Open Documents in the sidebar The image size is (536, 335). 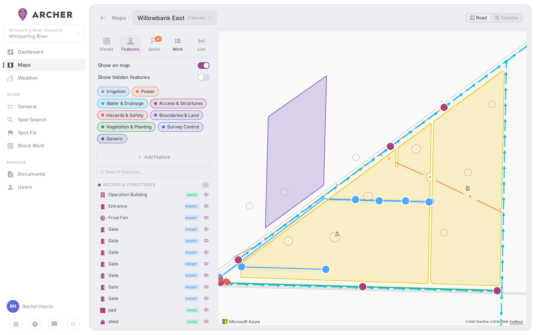pyautogui.click(x=45, y=174)
